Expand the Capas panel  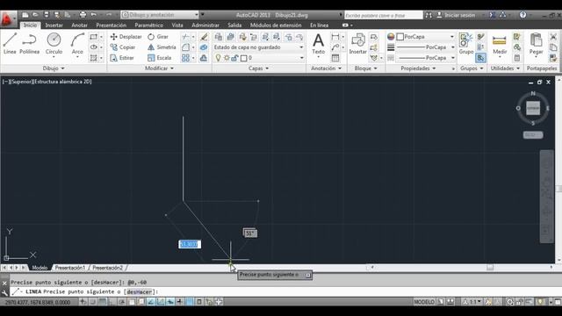point(258,68)
